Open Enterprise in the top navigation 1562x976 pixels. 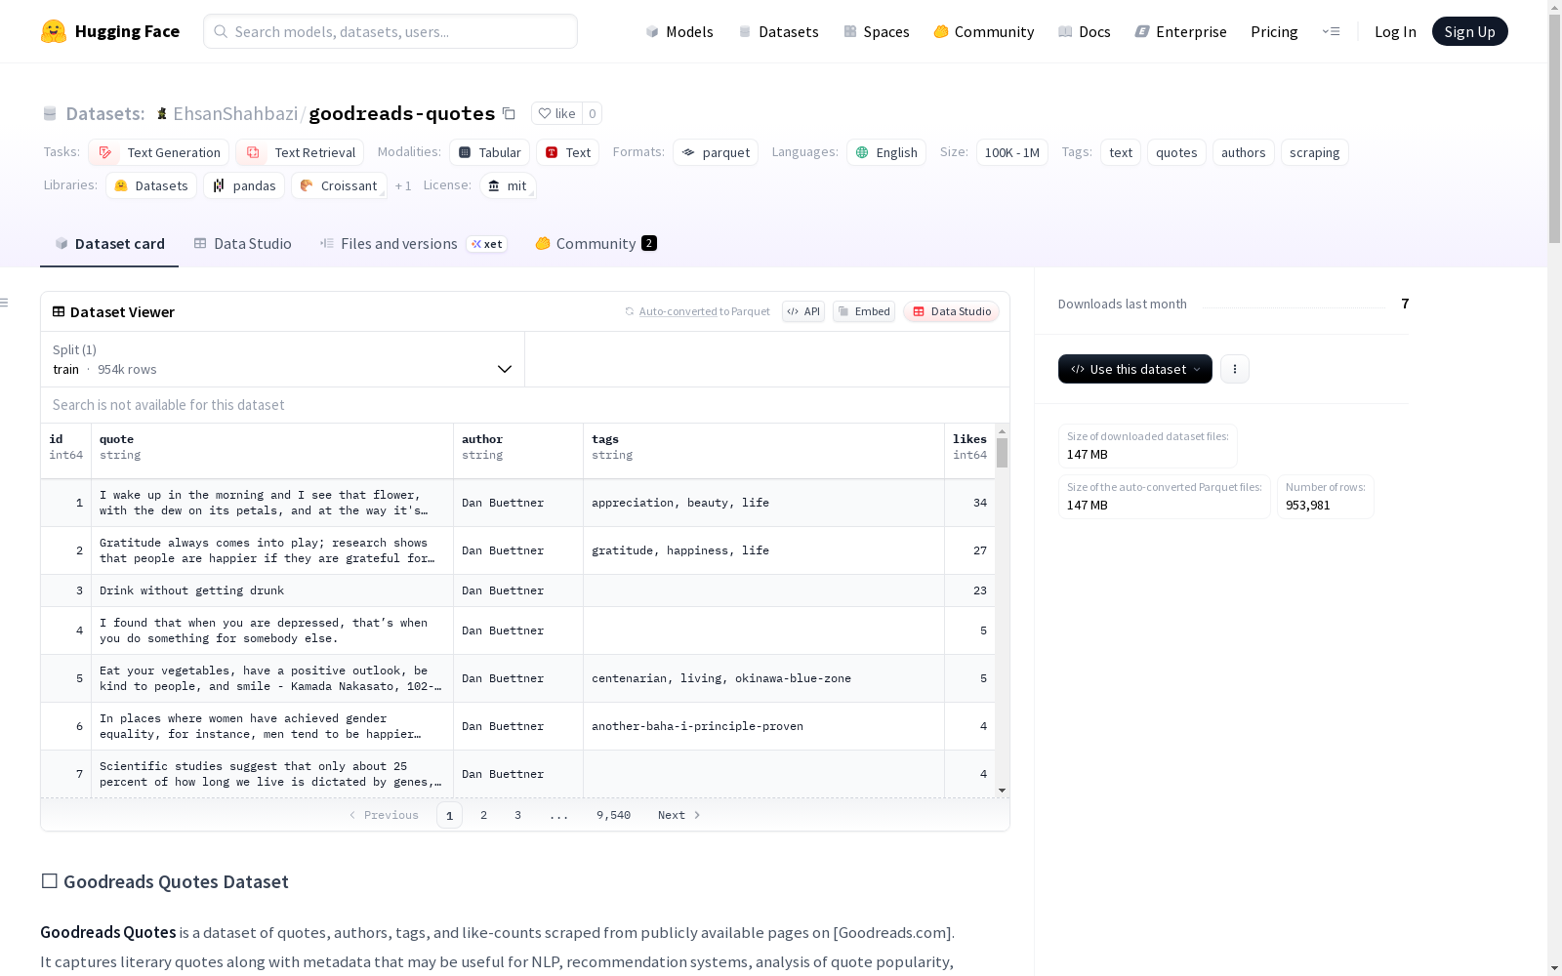click(x=1181, y=31)
